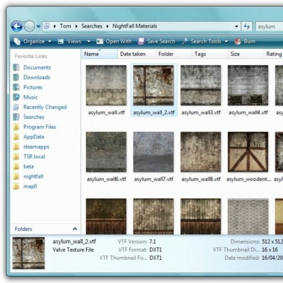Sort by the Name column header

[x=99, y=54]
